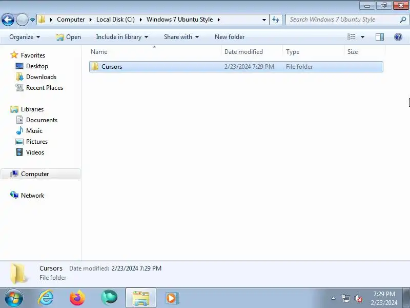The width and height of the screenshot is (410, 308).
Task: Select Computer in the navigation pane
Action: click(40, 174)
